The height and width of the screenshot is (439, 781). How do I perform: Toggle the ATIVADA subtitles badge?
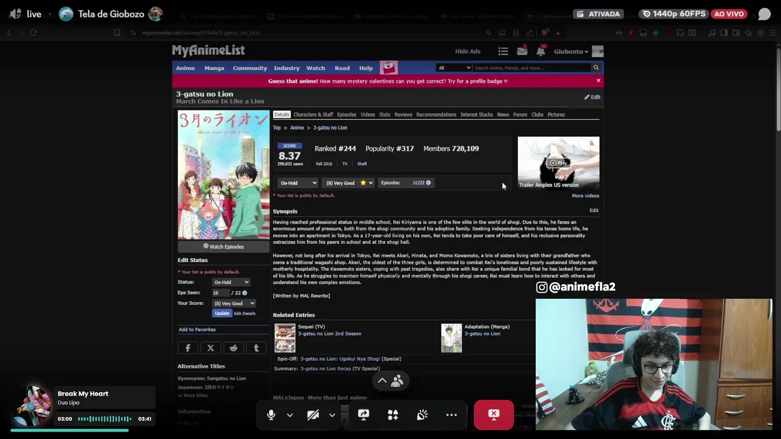coord(598,13)
